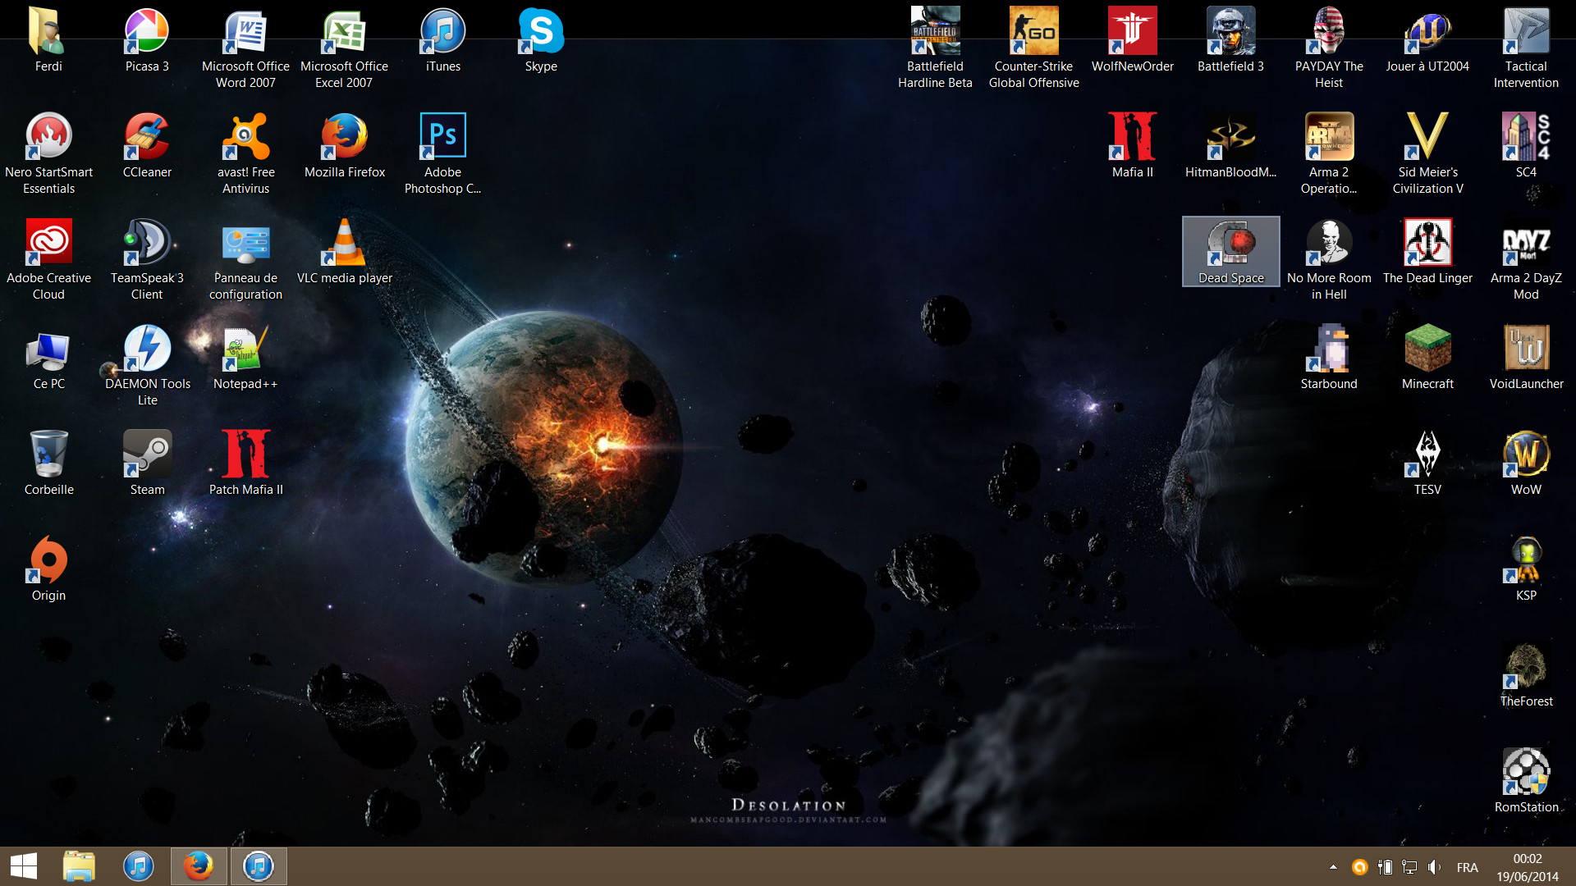The image size is (1576, 886).
Task: Select Sid Meier's Civilization V icon
Action: click(1427, 154)
